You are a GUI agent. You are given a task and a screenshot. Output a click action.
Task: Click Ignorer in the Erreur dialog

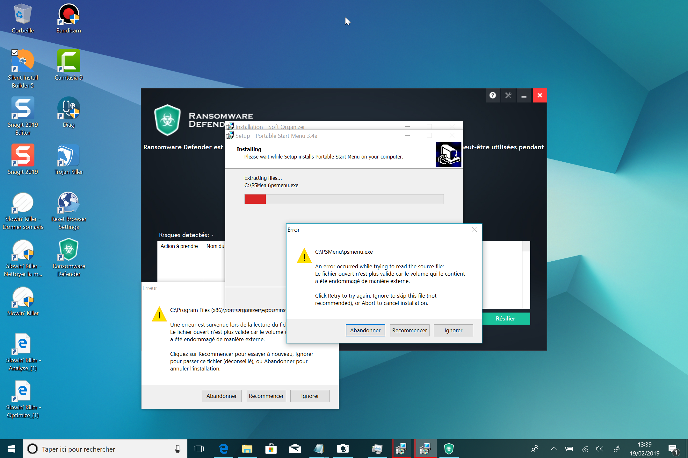point(310,396)
